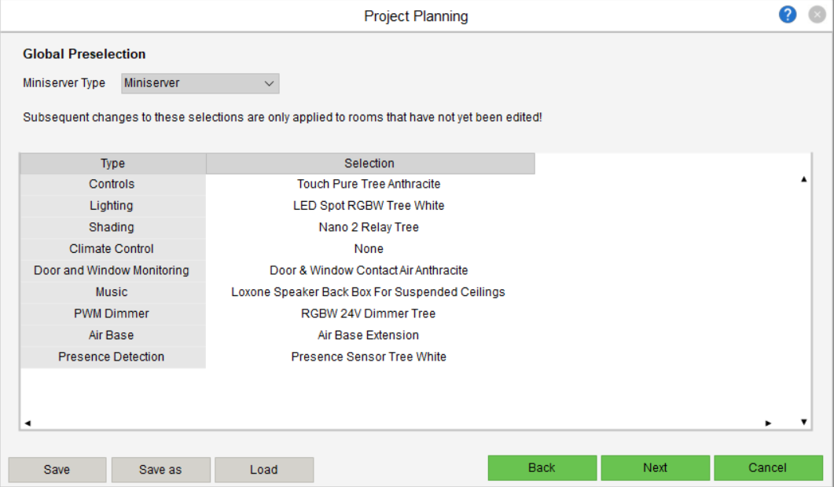Click the dropdown arrow next to Miniserver
This screenshot has width=834, height=487.
click(268, 83)
